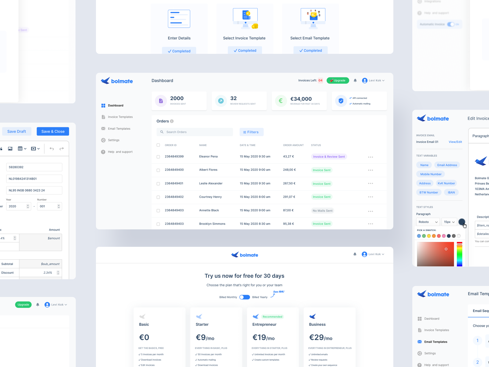Screen dimensions: 489x367
Task: Open row options for Albert Flores order
Action: pos(370,170)
